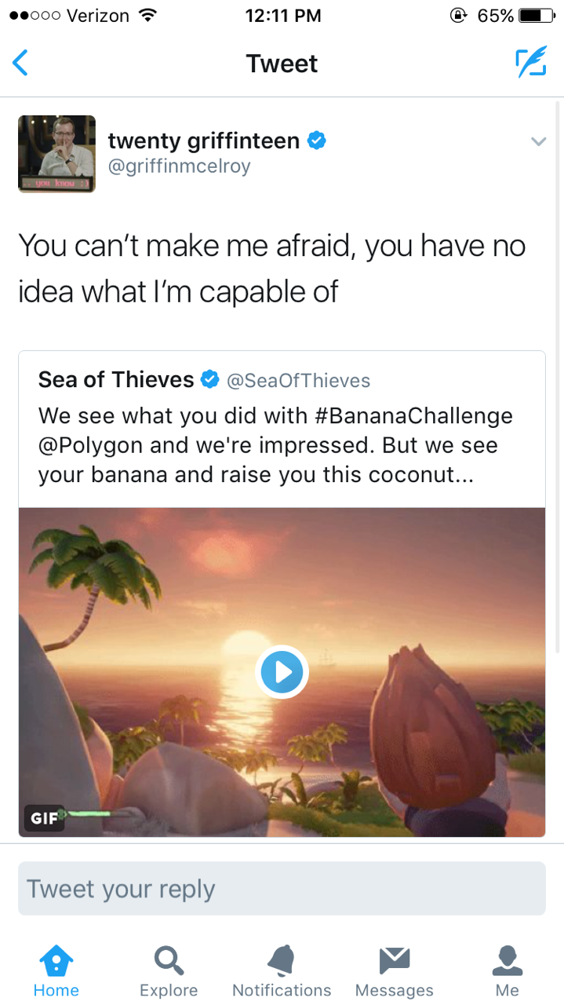Tap the Wi-Fi status icon
564x1005 pixels.
click(x=146, y=16)
